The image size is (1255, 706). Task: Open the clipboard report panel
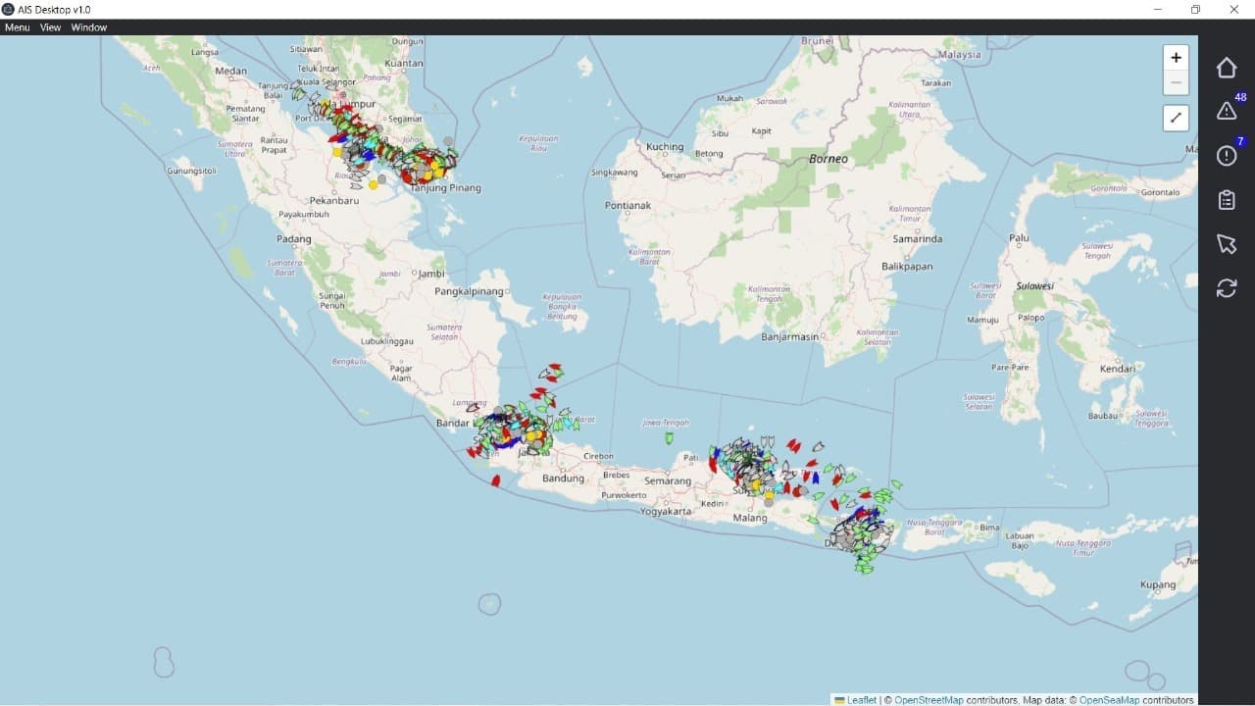pos(1227,200)
